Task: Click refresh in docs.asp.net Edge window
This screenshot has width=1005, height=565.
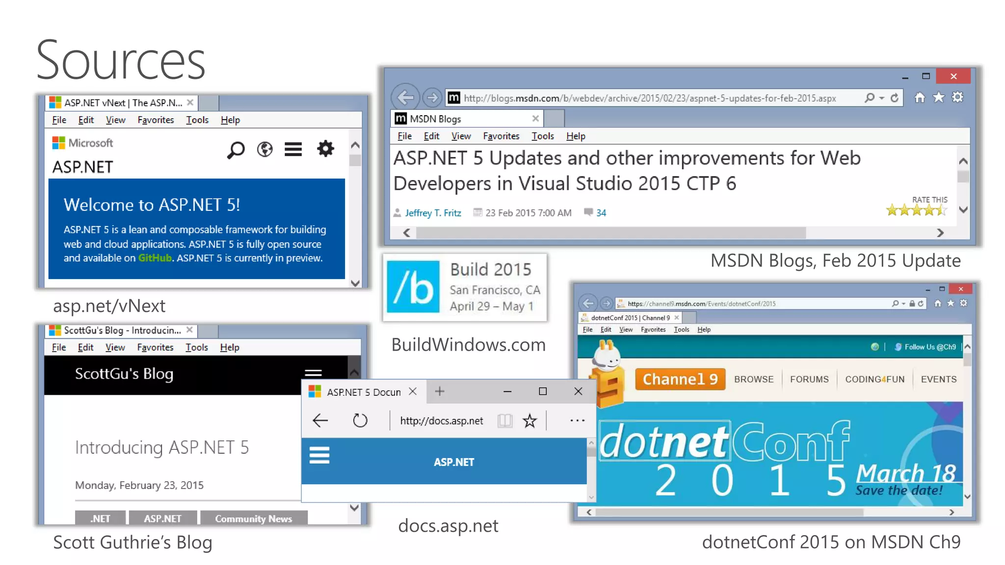Action: (x=360, y=420)
